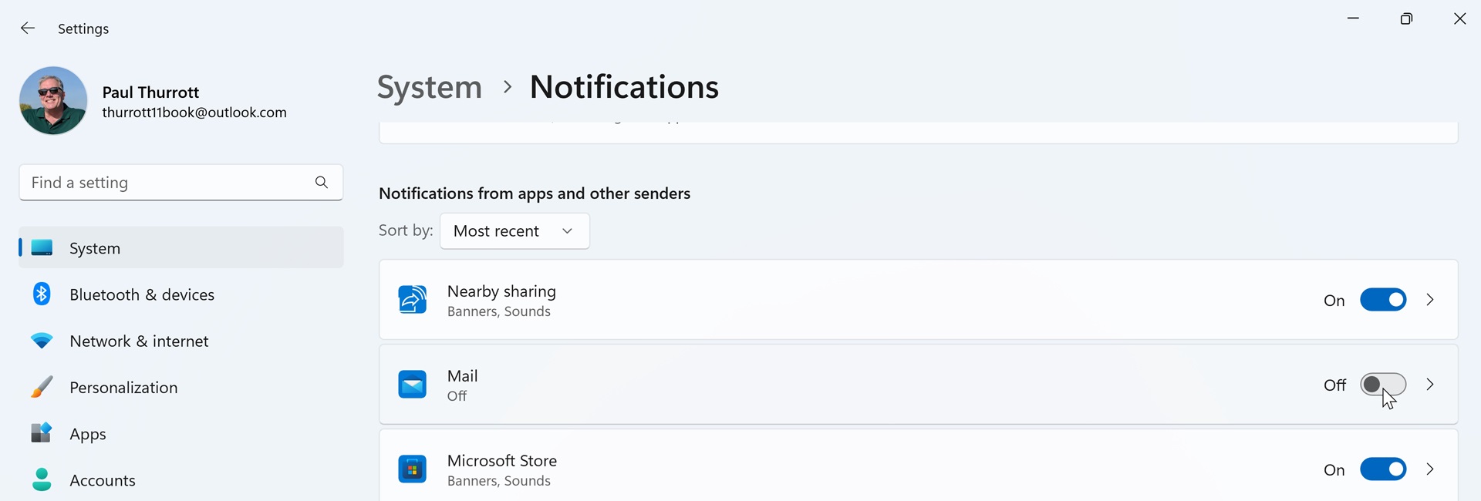Open Apps in the sidebar

pos(88,434)
